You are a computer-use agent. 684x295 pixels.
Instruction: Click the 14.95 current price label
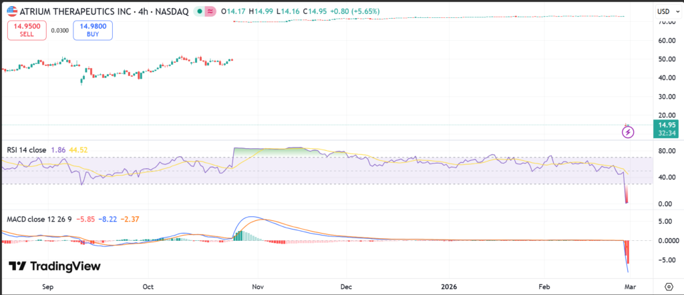click(665, 125)
